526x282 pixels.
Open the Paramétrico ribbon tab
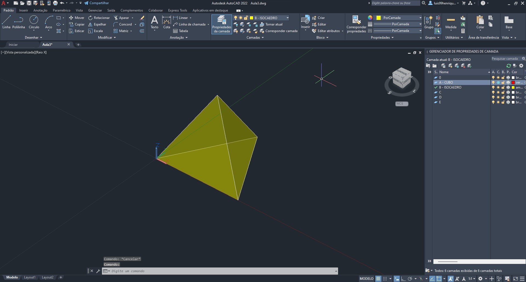click(x=61, y=10)
